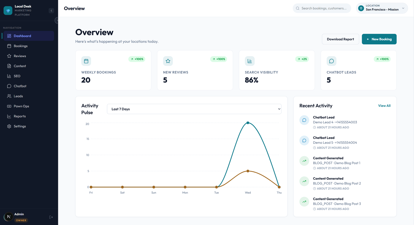This screenshot has height=225, width=414.
Task: Create a New Booking
Action: point(379,39)
